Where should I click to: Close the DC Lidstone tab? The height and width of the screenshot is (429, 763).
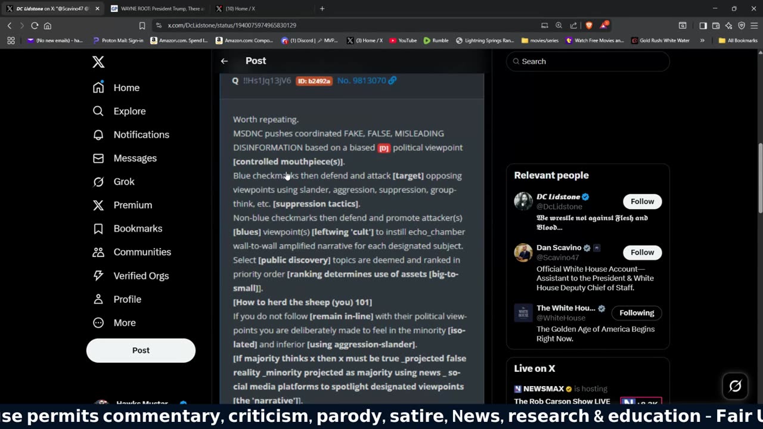98,9
